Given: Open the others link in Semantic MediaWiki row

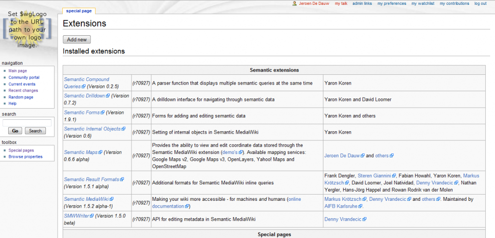Looking at the screenshot, I should pyautogui.click(x=431, y=199).
